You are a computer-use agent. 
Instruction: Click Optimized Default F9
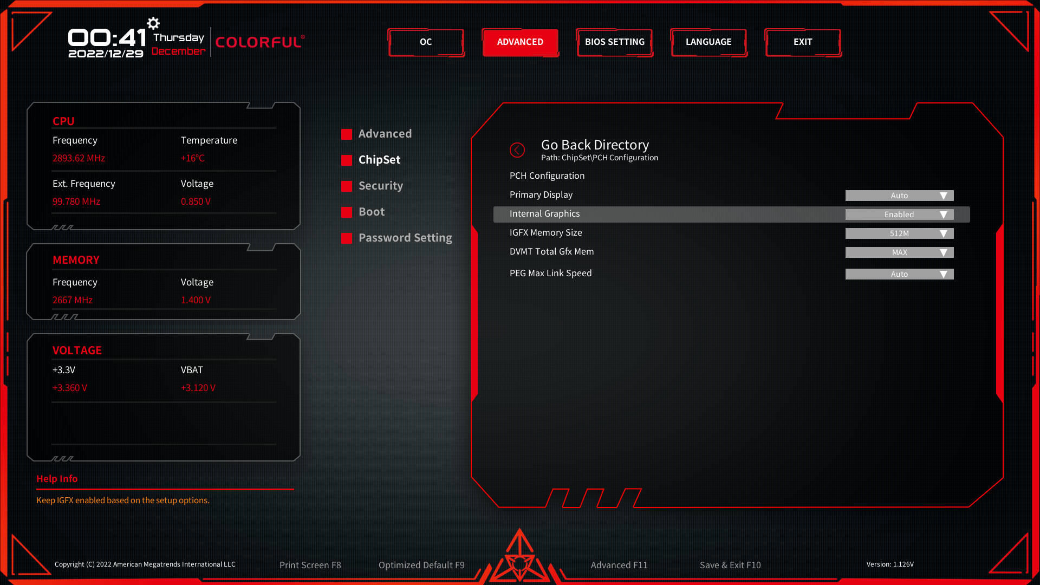click(421, 565)
